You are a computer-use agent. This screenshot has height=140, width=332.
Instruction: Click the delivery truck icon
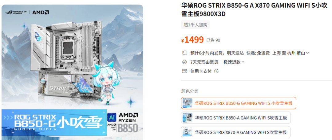(184, 53)
